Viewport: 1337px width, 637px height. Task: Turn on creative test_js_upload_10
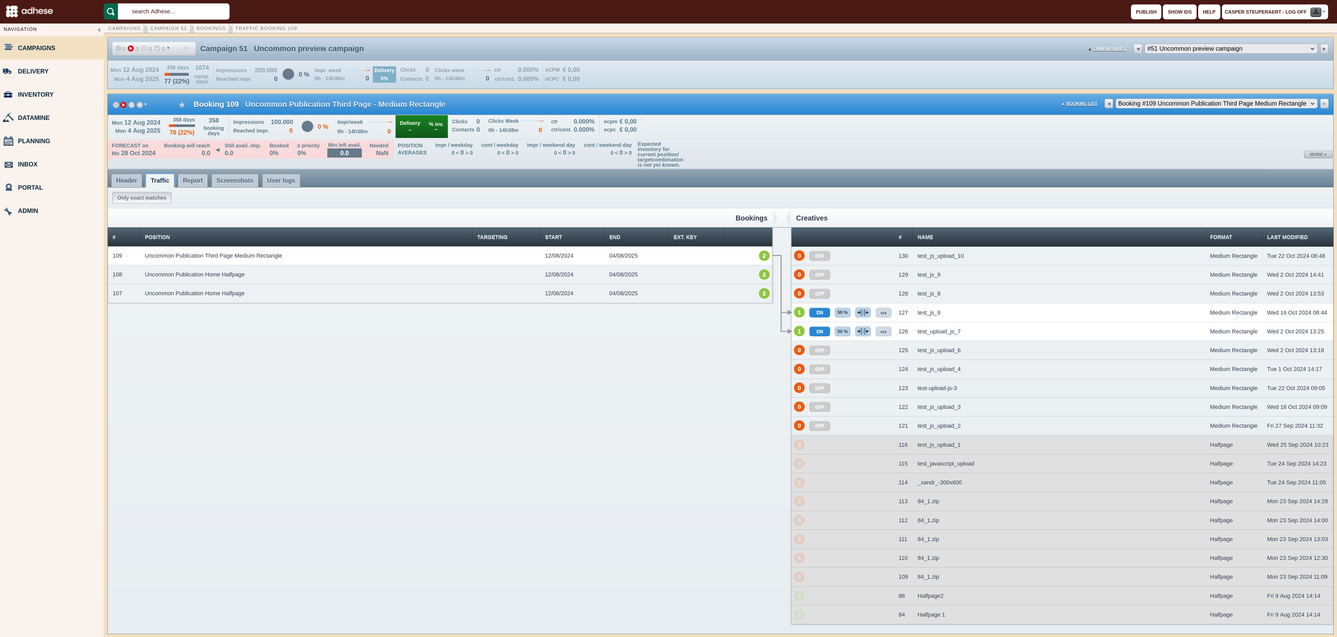click(x=820, y=256)
